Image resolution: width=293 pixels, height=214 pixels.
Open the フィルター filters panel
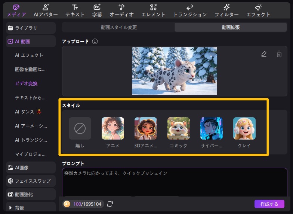[226, 10]
